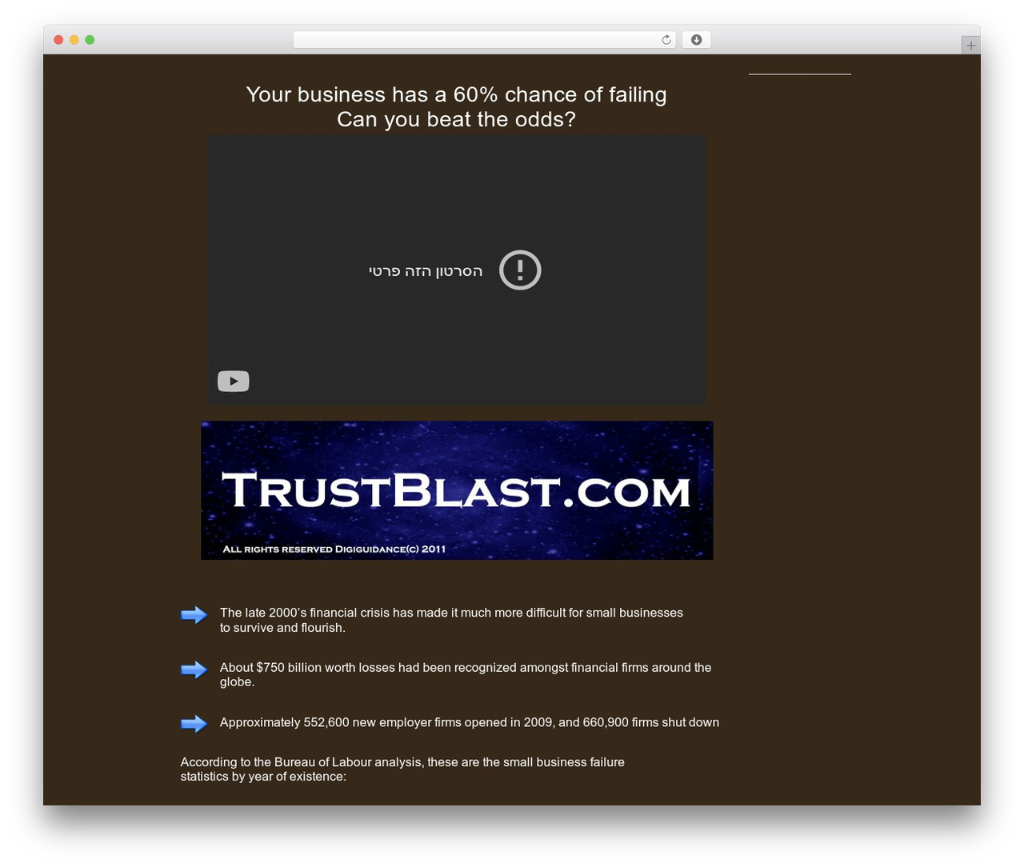Click the YouTube logo in video player

234,382
